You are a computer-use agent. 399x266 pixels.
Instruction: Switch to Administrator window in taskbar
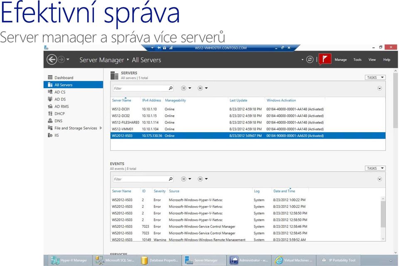tap(249, 260)
